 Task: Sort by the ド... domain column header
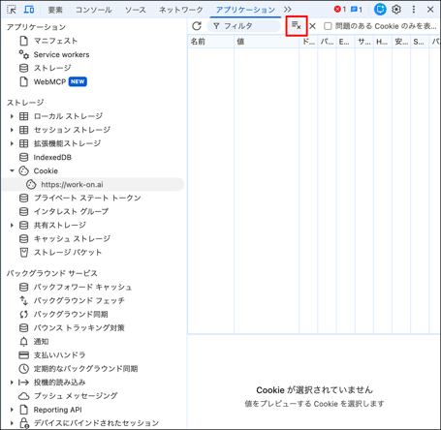[308, 42]
